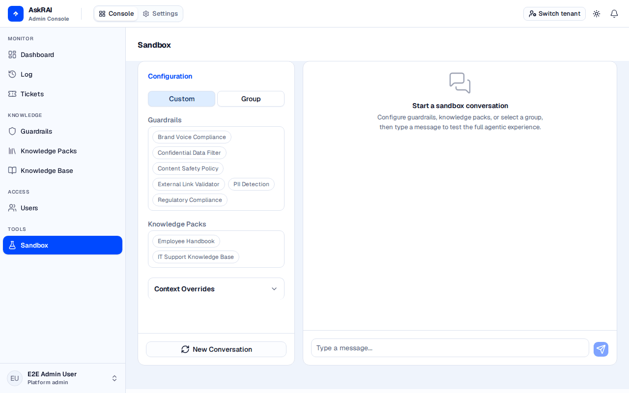
Task: Click the Switch tenant button
Action: coord(554,14)
